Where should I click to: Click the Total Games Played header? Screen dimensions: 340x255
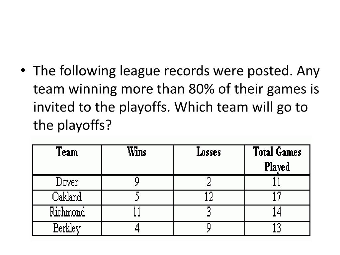pyautogui.click(x=277, y=159)
